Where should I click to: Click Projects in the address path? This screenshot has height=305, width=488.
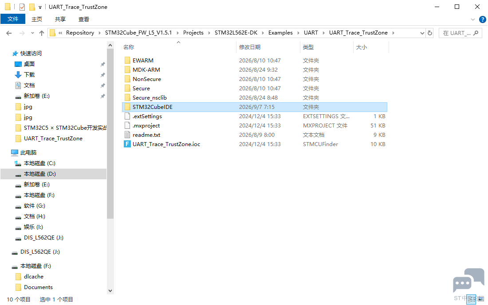[193, 33]
